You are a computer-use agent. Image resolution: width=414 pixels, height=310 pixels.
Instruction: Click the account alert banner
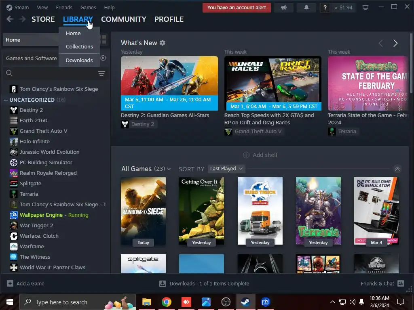pos(237,8)
